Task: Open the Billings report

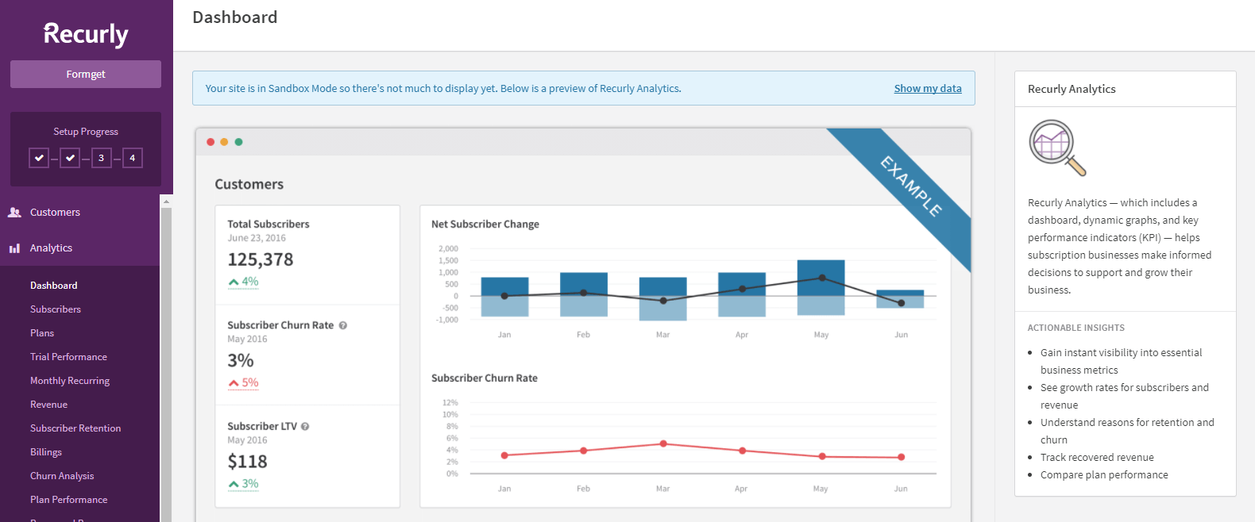Action: point(46,452)
